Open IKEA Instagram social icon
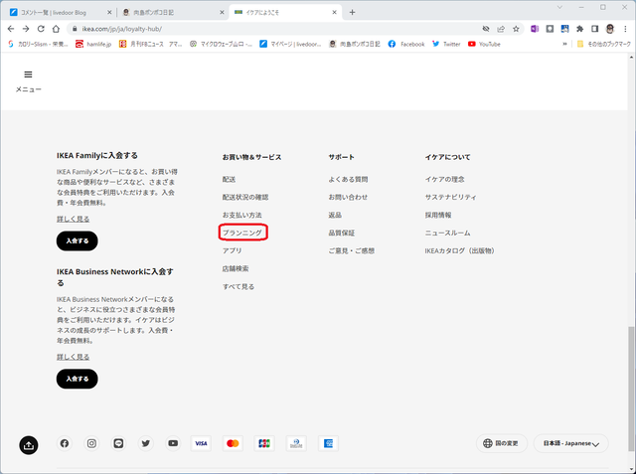This screenshot has height=474, width=636. click(x=91, y=443)
